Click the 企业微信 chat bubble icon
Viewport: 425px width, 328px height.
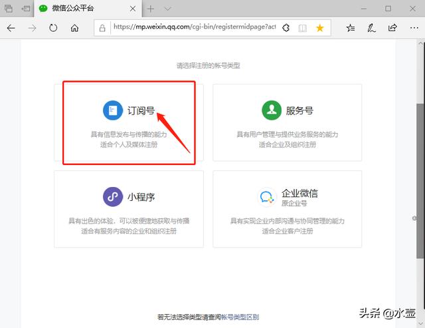(x=267, y=197)
